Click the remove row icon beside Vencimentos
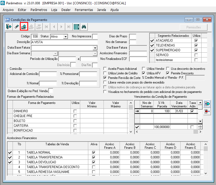The width and height of the screenshot is (216, 185). coord(207,111)
